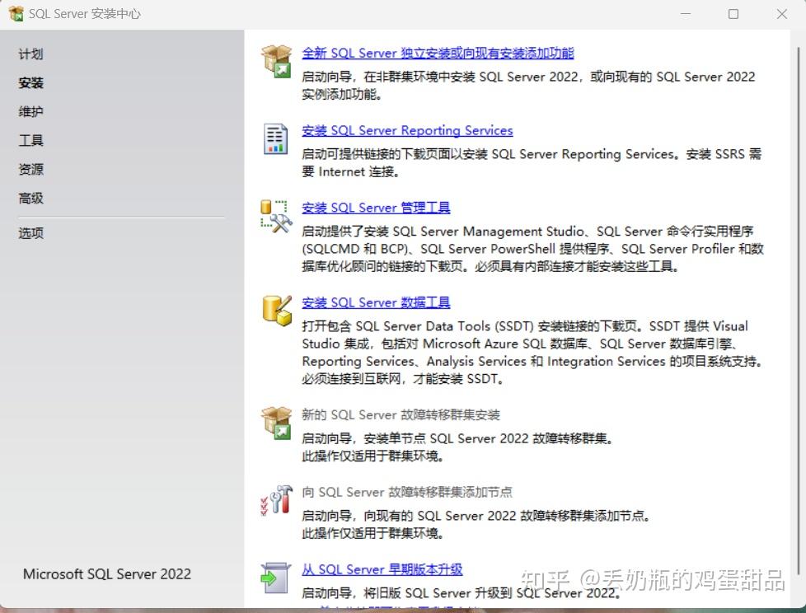This screenshot has width=806, height=613.
Task: Open 全新 SQL Server 独立安装 link
Action: 438,53
